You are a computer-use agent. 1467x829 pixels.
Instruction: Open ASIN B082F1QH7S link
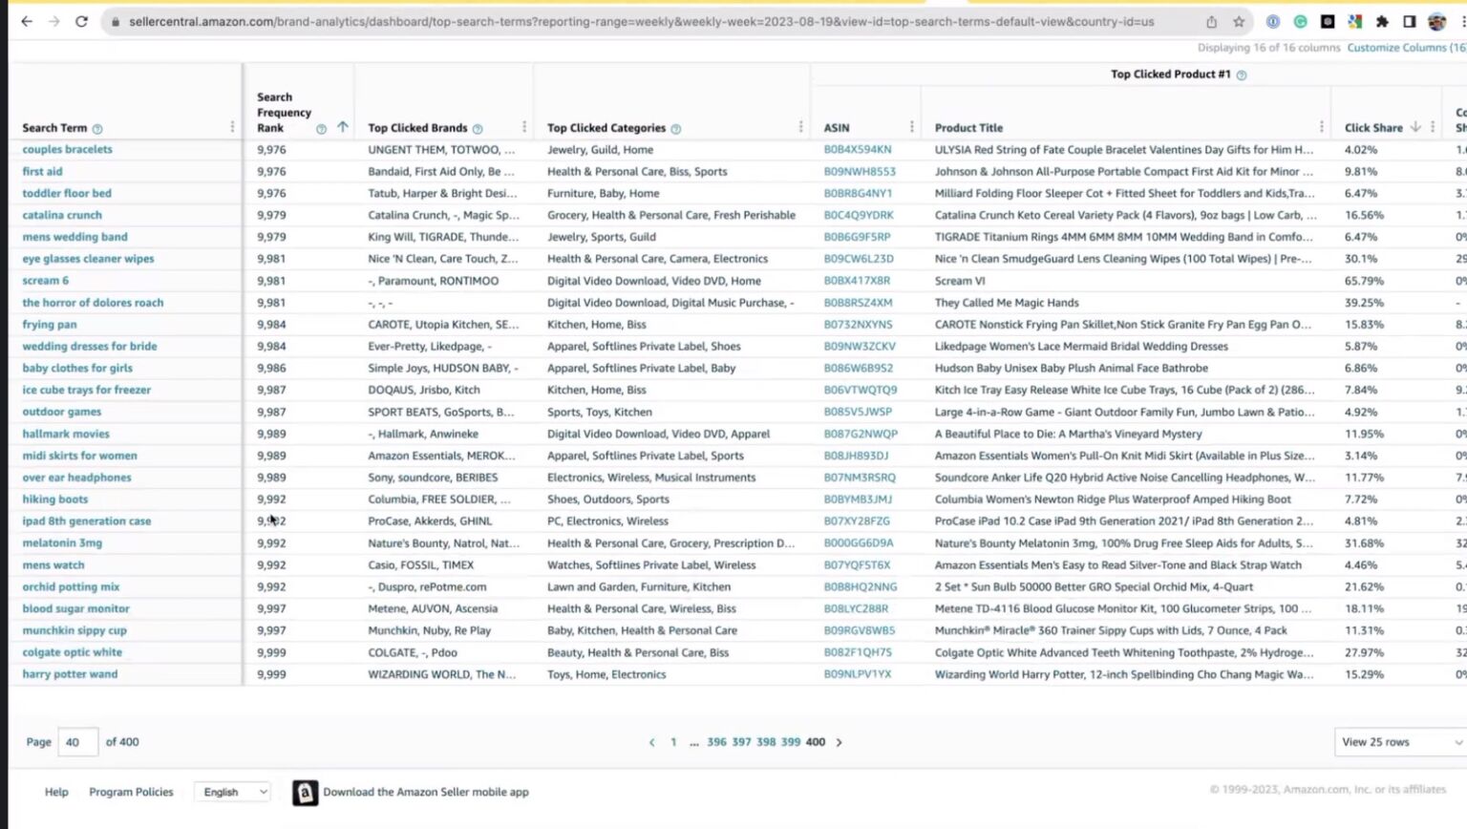coord(858,653)
